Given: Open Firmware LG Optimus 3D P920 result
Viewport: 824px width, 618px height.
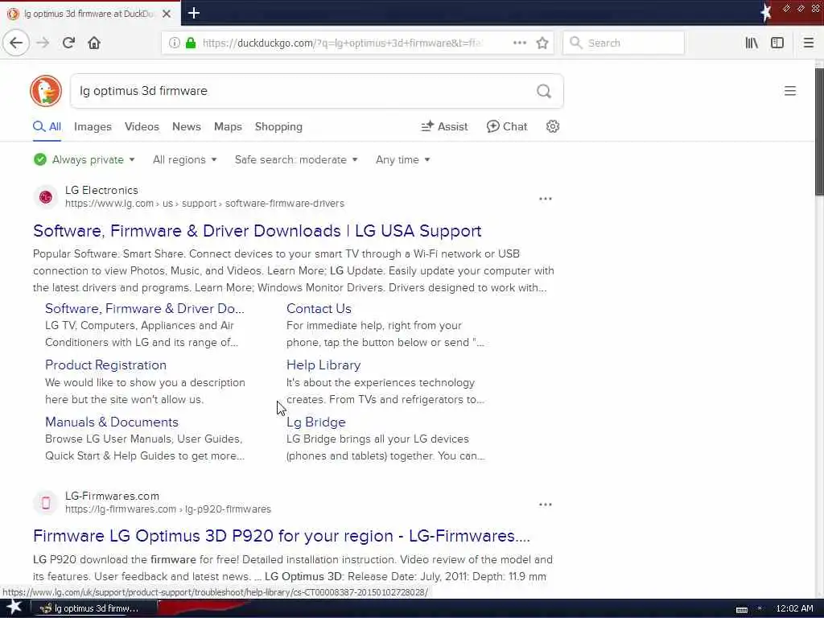Looking at the screenshot, I should pos(281,536).
